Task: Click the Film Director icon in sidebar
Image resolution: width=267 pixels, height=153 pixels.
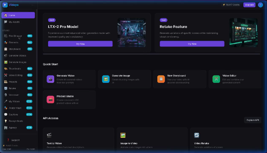Action: (x=6, y=36)
